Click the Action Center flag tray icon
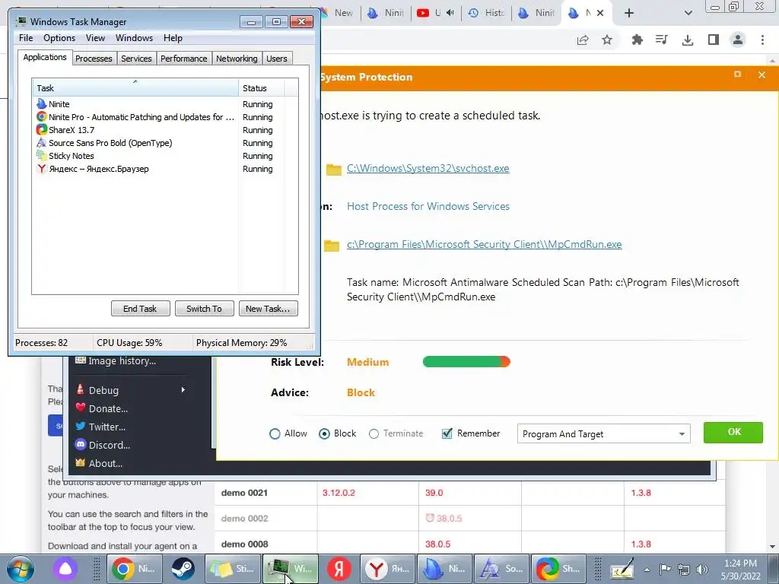The height and width of the screenshot is (584, 779). pos(665,570)
